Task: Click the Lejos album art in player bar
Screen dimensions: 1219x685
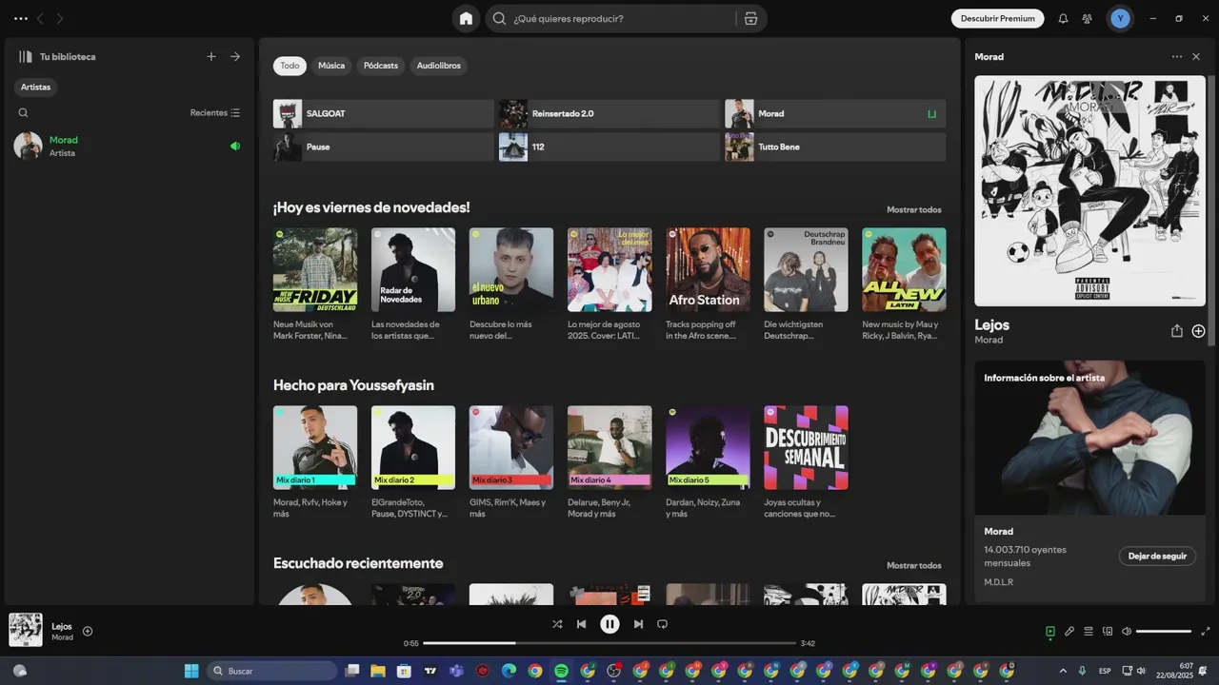Action: (26, 630)
